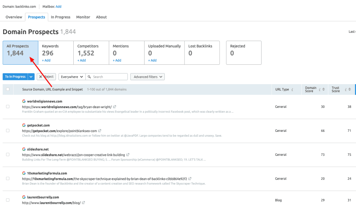Open the Everywhere filter dropdown
Viewport: 356px width, 208px height.
71,77
